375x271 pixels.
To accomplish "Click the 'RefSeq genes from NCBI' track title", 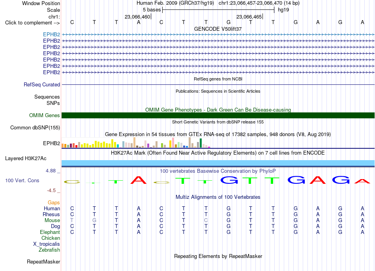I will [x=218, y=79].
